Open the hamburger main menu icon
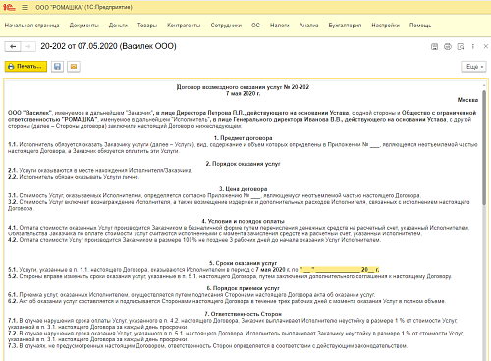Image resolution: width=491 pixels, height=361 pixels. [x=25, y=7]
